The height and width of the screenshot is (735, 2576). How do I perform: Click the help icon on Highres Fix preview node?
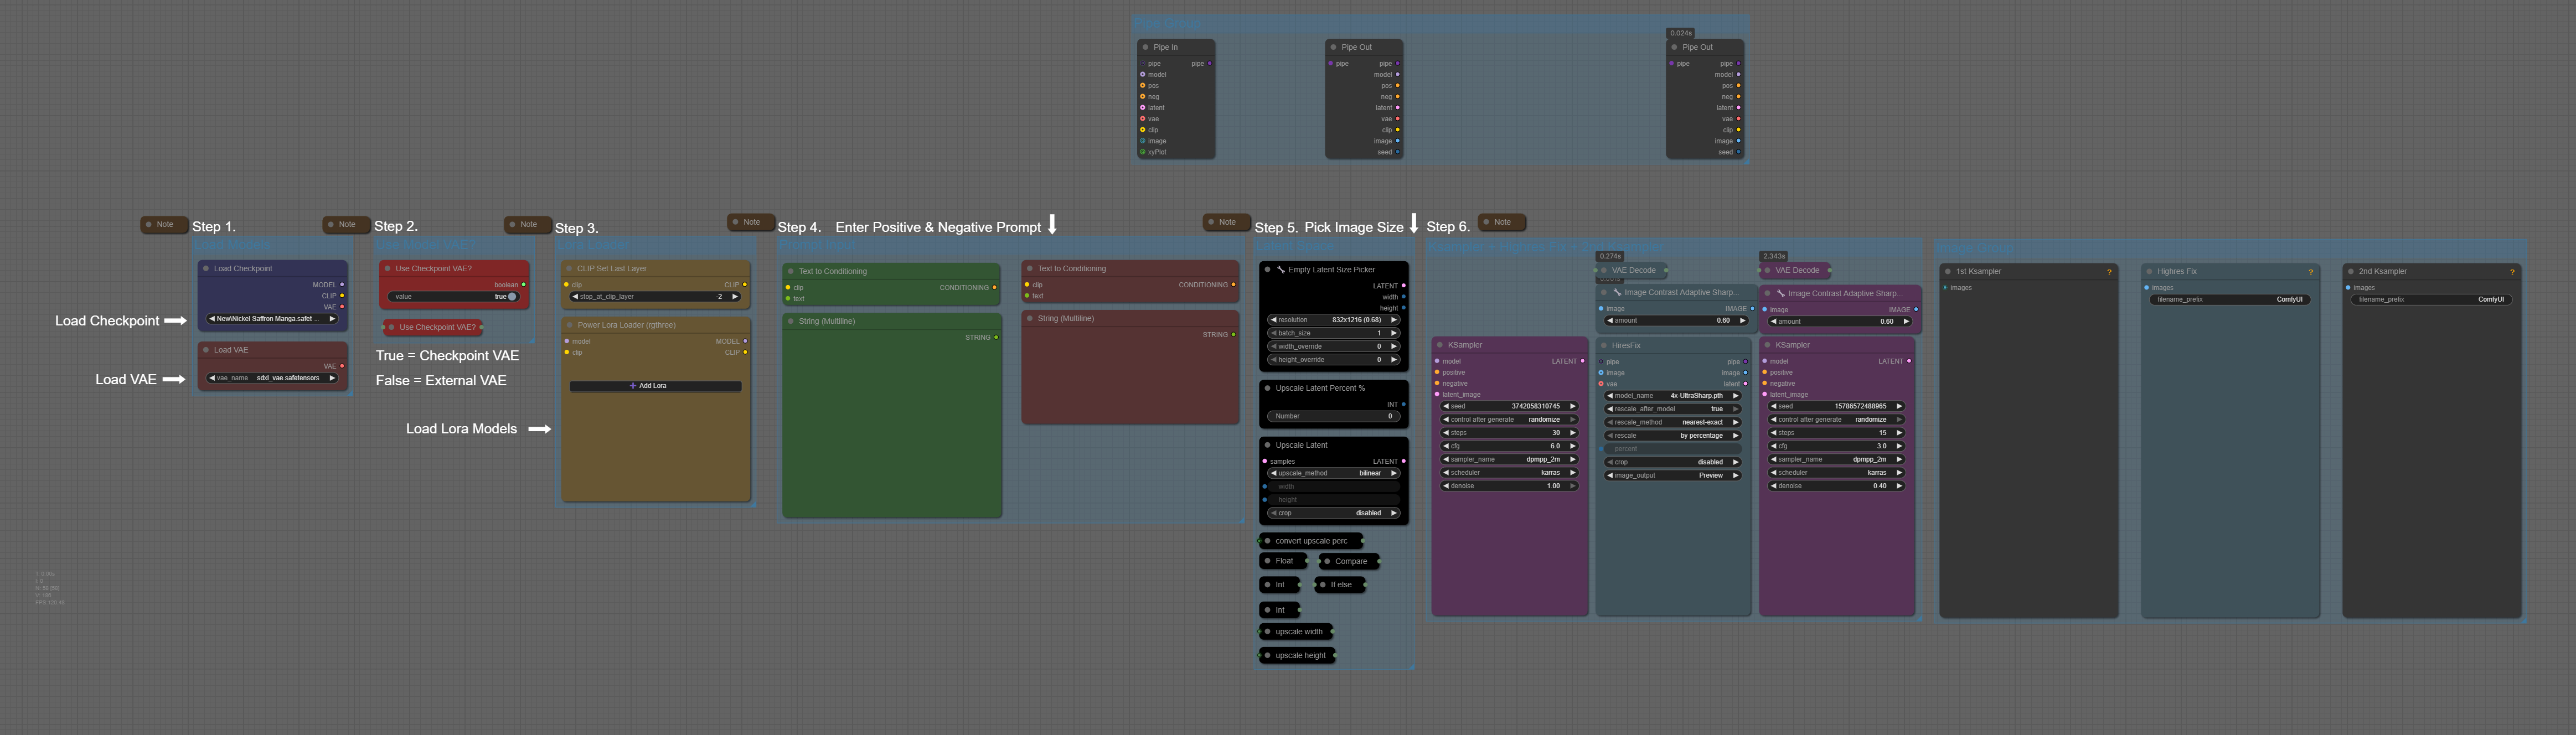coord(2310,272)
